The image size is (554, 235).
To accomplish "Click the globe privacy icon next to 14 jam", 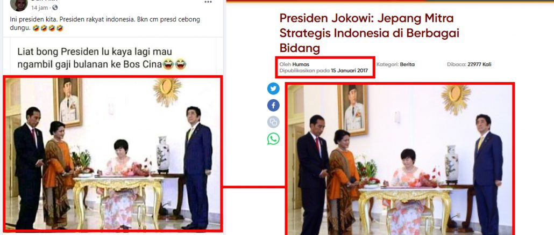I will tap(55, 8).
